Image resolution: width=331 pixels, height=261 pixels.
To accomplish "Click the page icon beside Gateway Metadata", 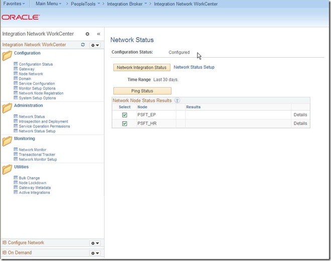I will [16, 187].
